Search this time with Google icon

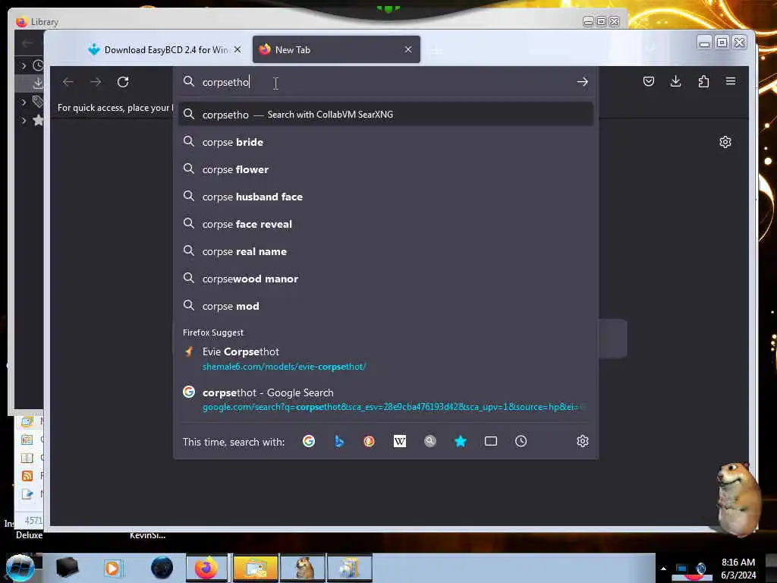(x=309, y=441)
